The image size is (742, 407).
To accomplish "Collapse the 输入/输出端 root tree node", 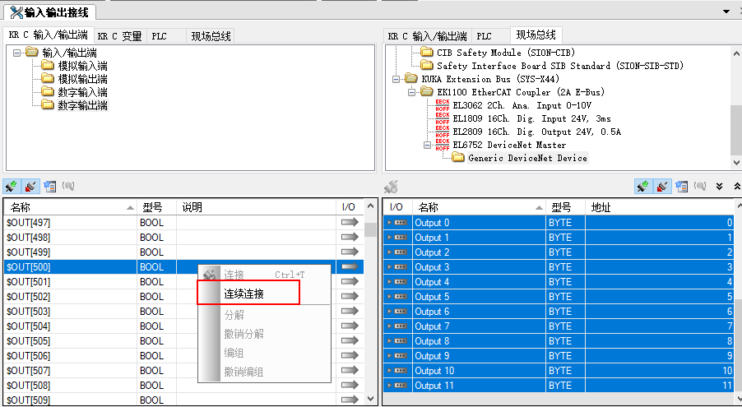I will click(x=17, y=53).
